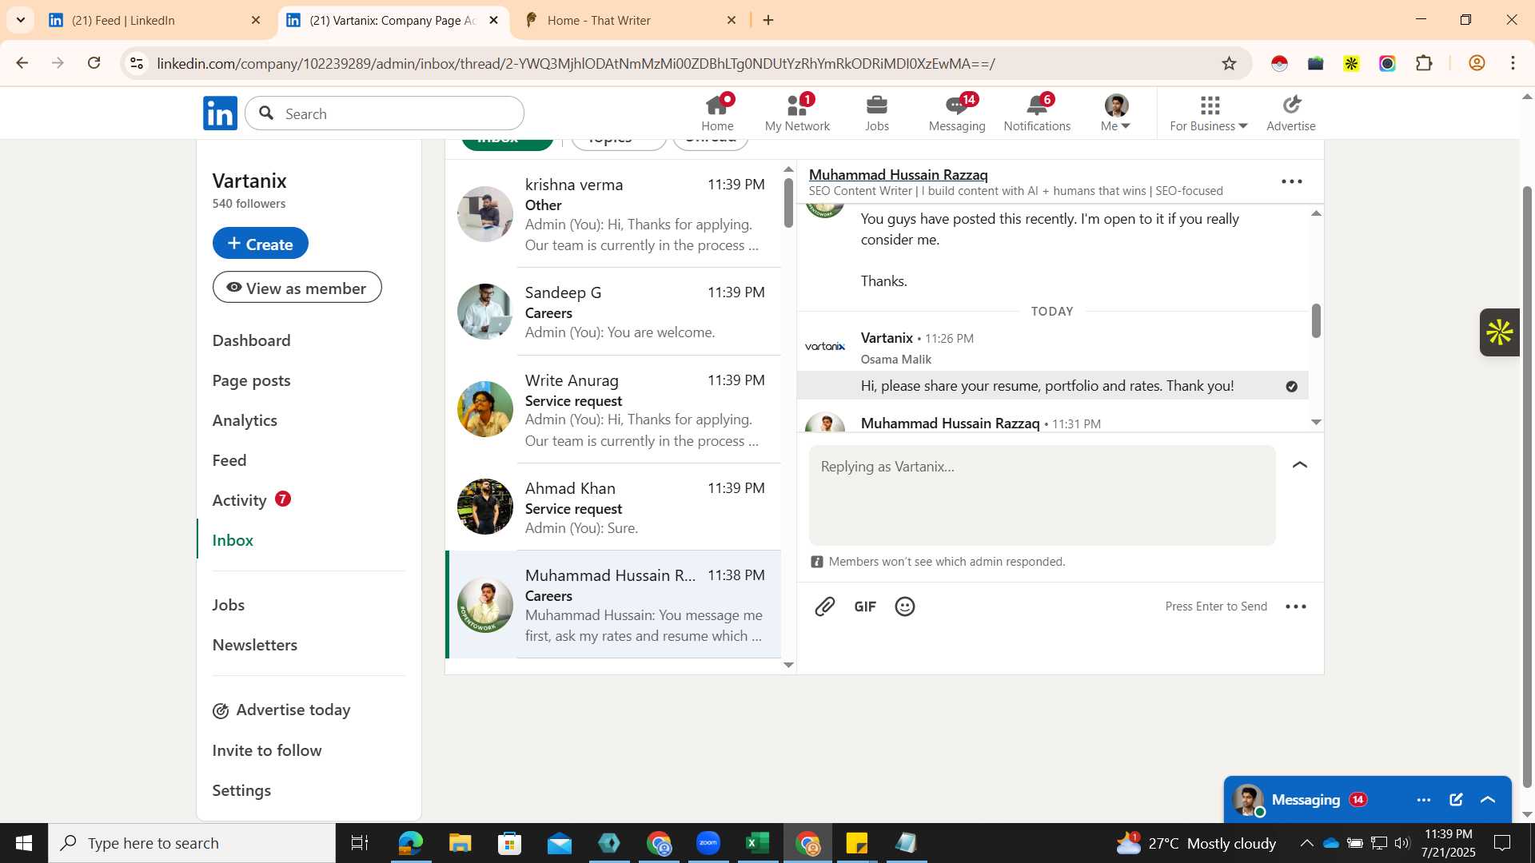Open krishna verma conversation
The width and height of the screenshot is (1535, 863).
[613, 214]
